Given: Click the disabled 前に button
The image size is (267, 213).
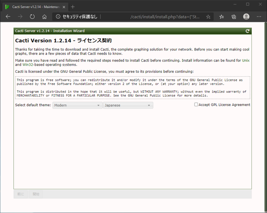Looking at the screenshot, I should tap(20, 194).
